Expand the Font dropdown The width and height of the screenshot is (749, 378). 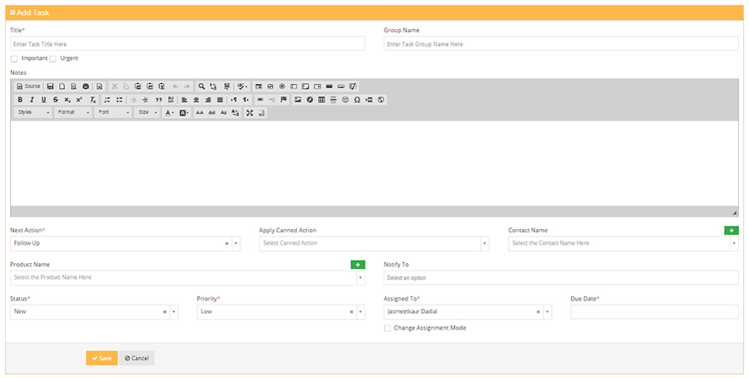pos(113,112)
